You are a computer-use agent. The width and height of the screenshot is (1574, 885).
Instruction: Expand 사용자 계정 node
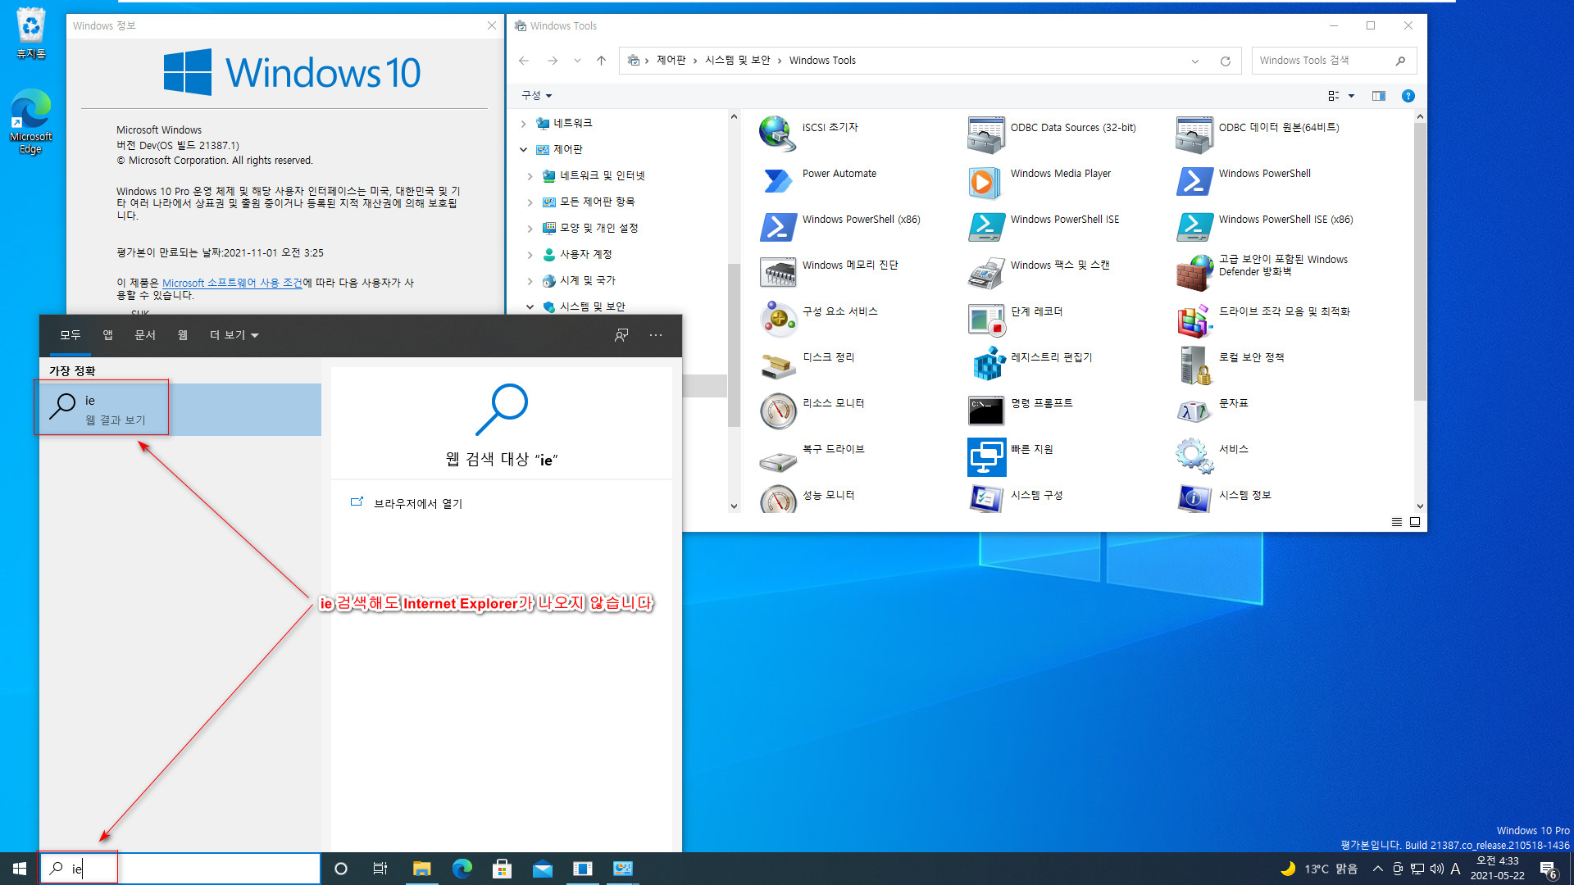530,255
